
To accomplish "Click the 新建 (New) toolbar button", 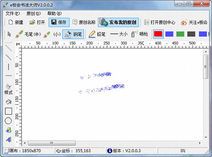I will (16, 22).
